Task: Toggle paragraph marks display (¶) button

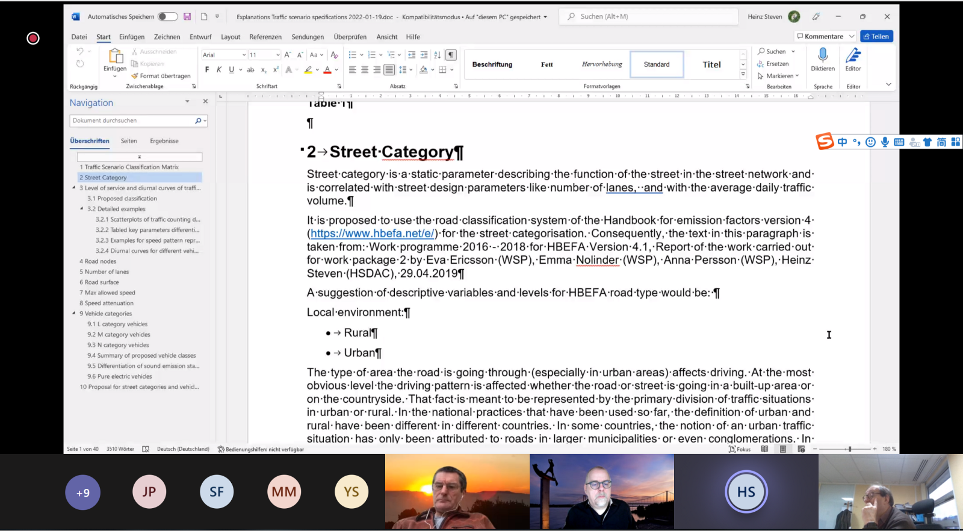Action: click(451, 55)
